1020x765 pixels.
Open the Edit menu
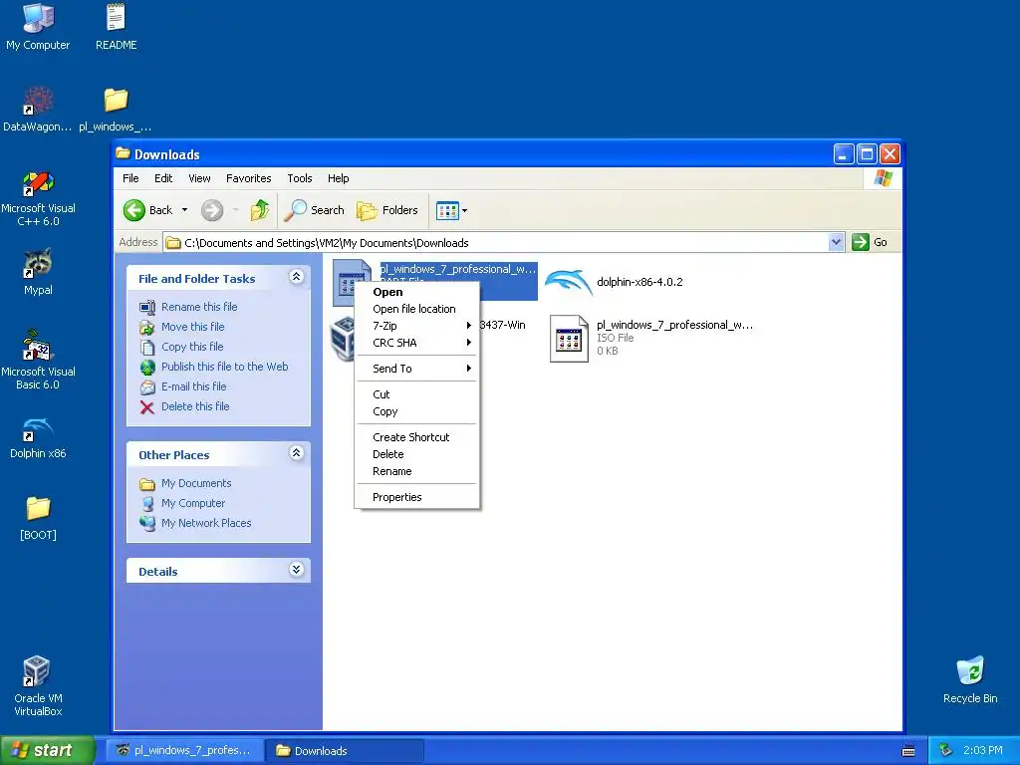pyautogui.click(x=163, y=178)
